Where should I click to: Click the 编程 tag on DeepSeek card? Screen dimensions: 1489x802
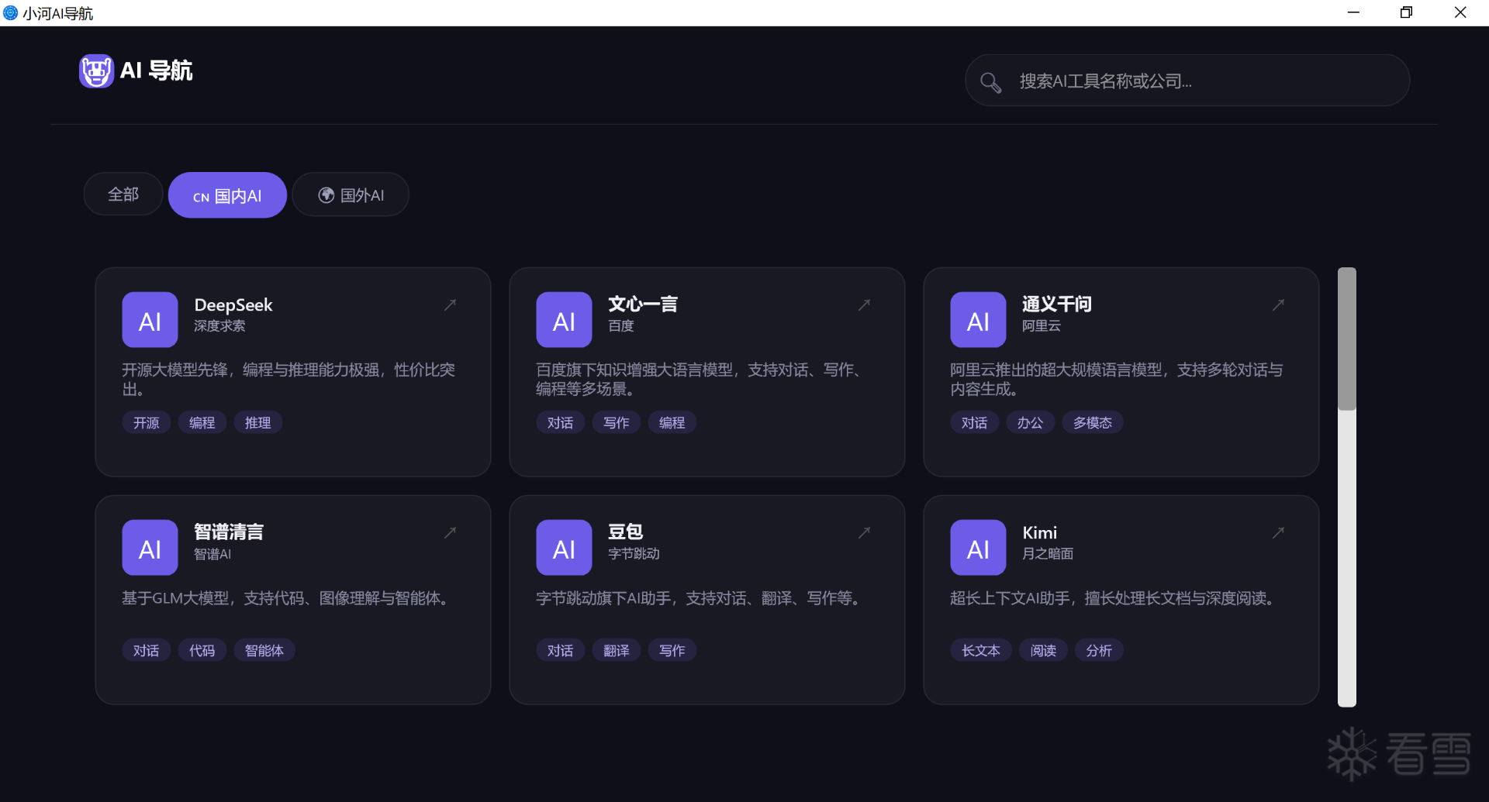pos(202,422)
